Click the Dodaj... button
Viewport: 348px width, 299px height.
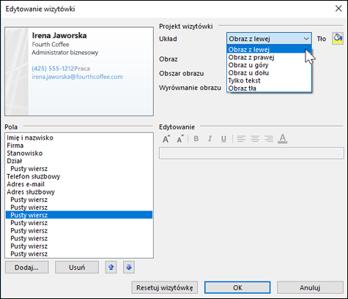[26, 268]
